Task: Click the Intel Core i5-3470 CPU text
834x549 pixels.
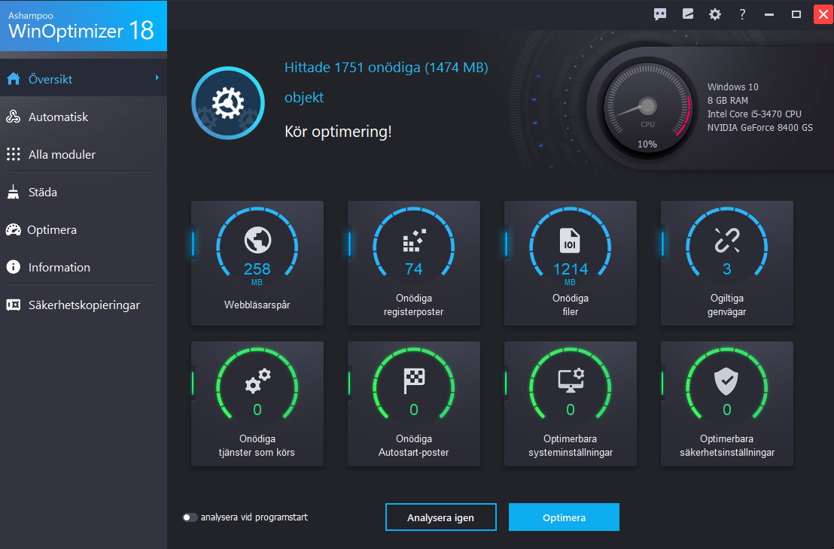Action: [754, 114]
